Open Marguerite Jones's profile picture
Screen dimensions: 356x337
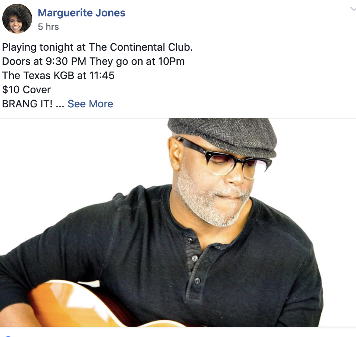click(x=17, y=19)
